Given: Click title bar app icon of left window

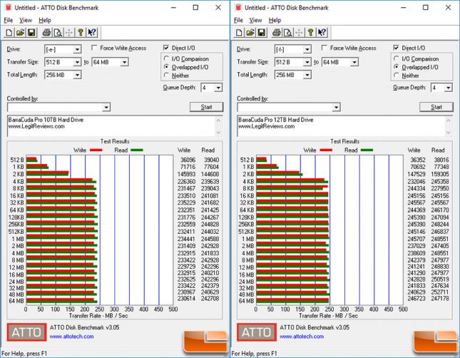Looking at the screenshot, I should click(x=9, y=7).
